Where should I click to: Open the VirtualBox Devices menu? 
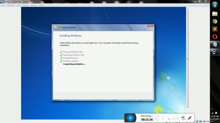[x=34, y=5]
